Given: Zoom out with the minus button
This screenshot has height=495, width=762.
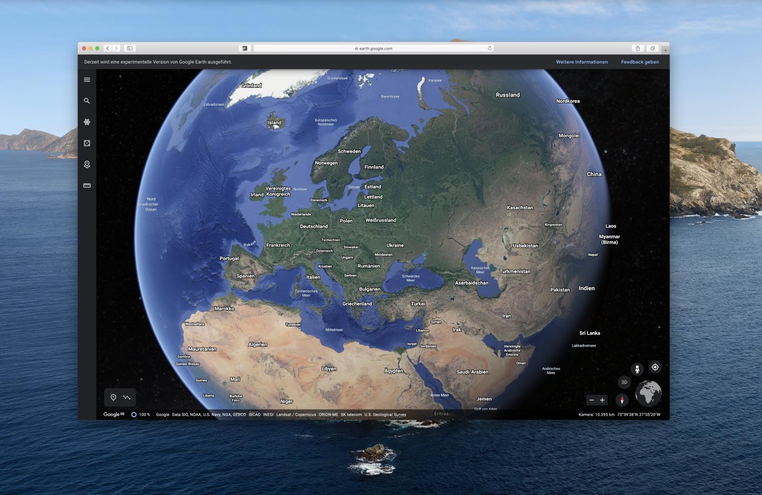Looking at the screenshot, I should click(591, 400).
